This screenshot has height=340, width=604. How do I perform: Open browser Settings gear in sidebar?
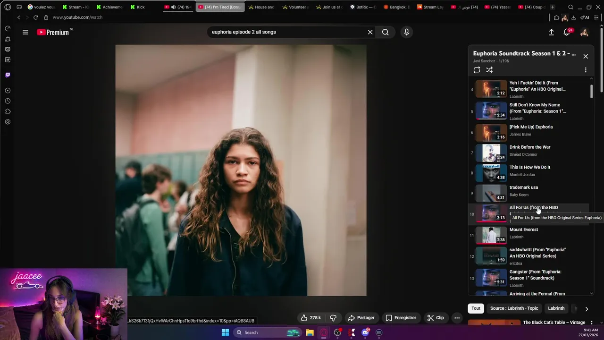(8, 121)
